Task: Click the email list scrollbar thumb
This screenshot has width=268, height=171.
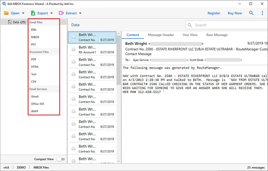Action: [119, 60]
